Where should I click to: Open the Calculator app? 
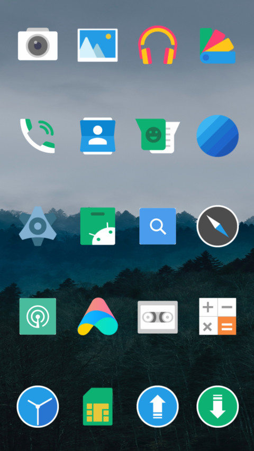coord(217,316)
